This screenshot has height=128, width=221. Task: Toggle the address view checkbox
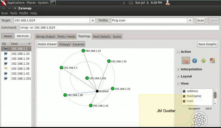(x=184, y=91)
